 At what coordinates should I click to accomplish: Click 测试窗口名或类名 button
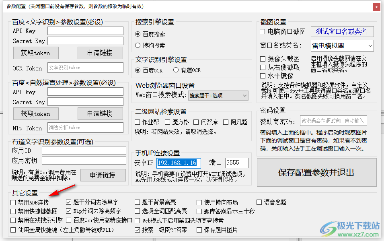[342, 31]
